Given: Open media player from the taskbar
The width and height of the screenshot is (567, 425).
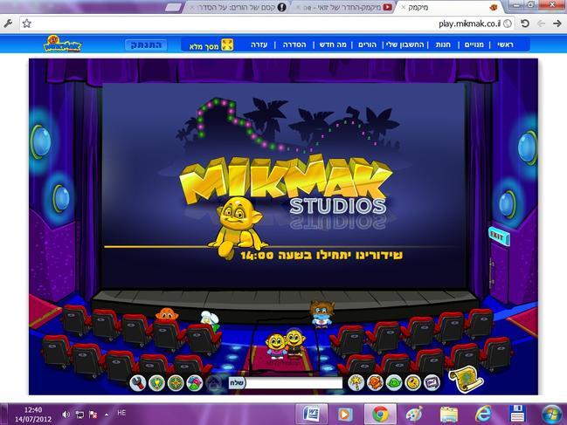Looking at the screenshot, I should pyautogui.click(x=345, y=415).
